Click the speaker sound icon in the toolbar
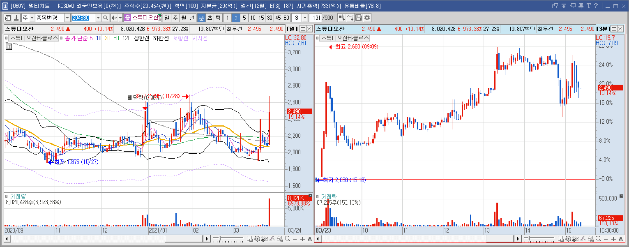The width and height of the screenshot is (629, 247). click(x=114, y=18)
